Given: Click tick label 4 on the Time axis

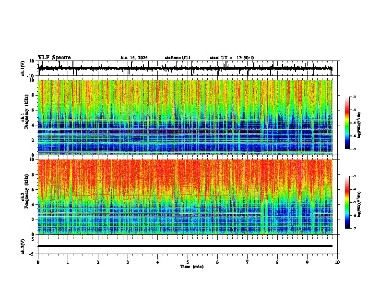Looking at the screenshot, I should pos(158,262).
